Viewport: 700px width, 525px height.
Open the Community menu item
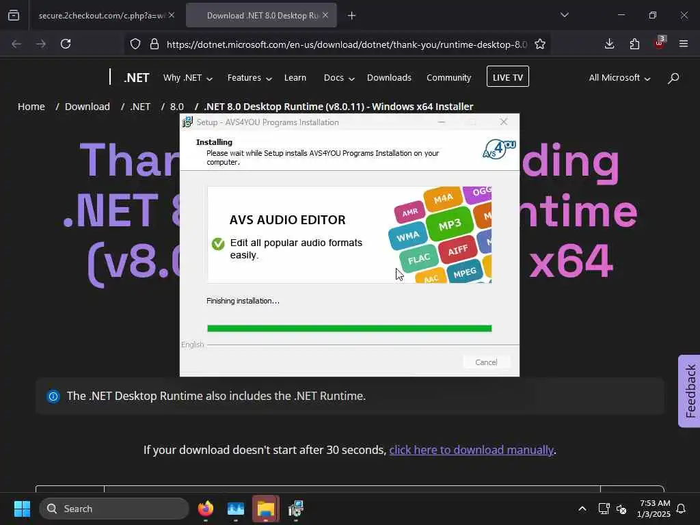tap(448, 78)
